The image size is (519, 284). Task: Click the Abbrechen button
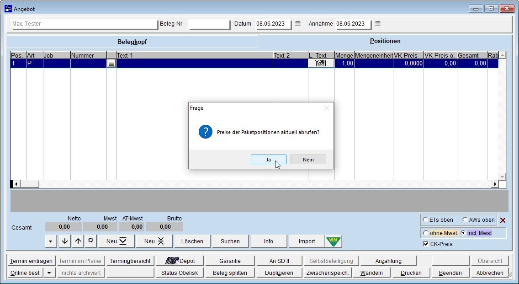(x=490, y=273)
